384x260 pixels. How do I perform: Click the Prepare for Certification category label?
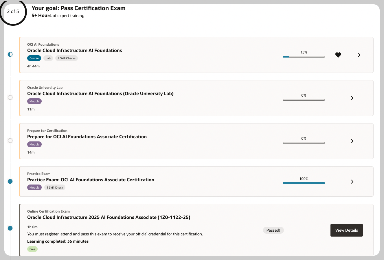(47, 131)
